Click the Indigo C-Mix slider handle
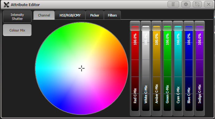 click(x=200, y=28)
